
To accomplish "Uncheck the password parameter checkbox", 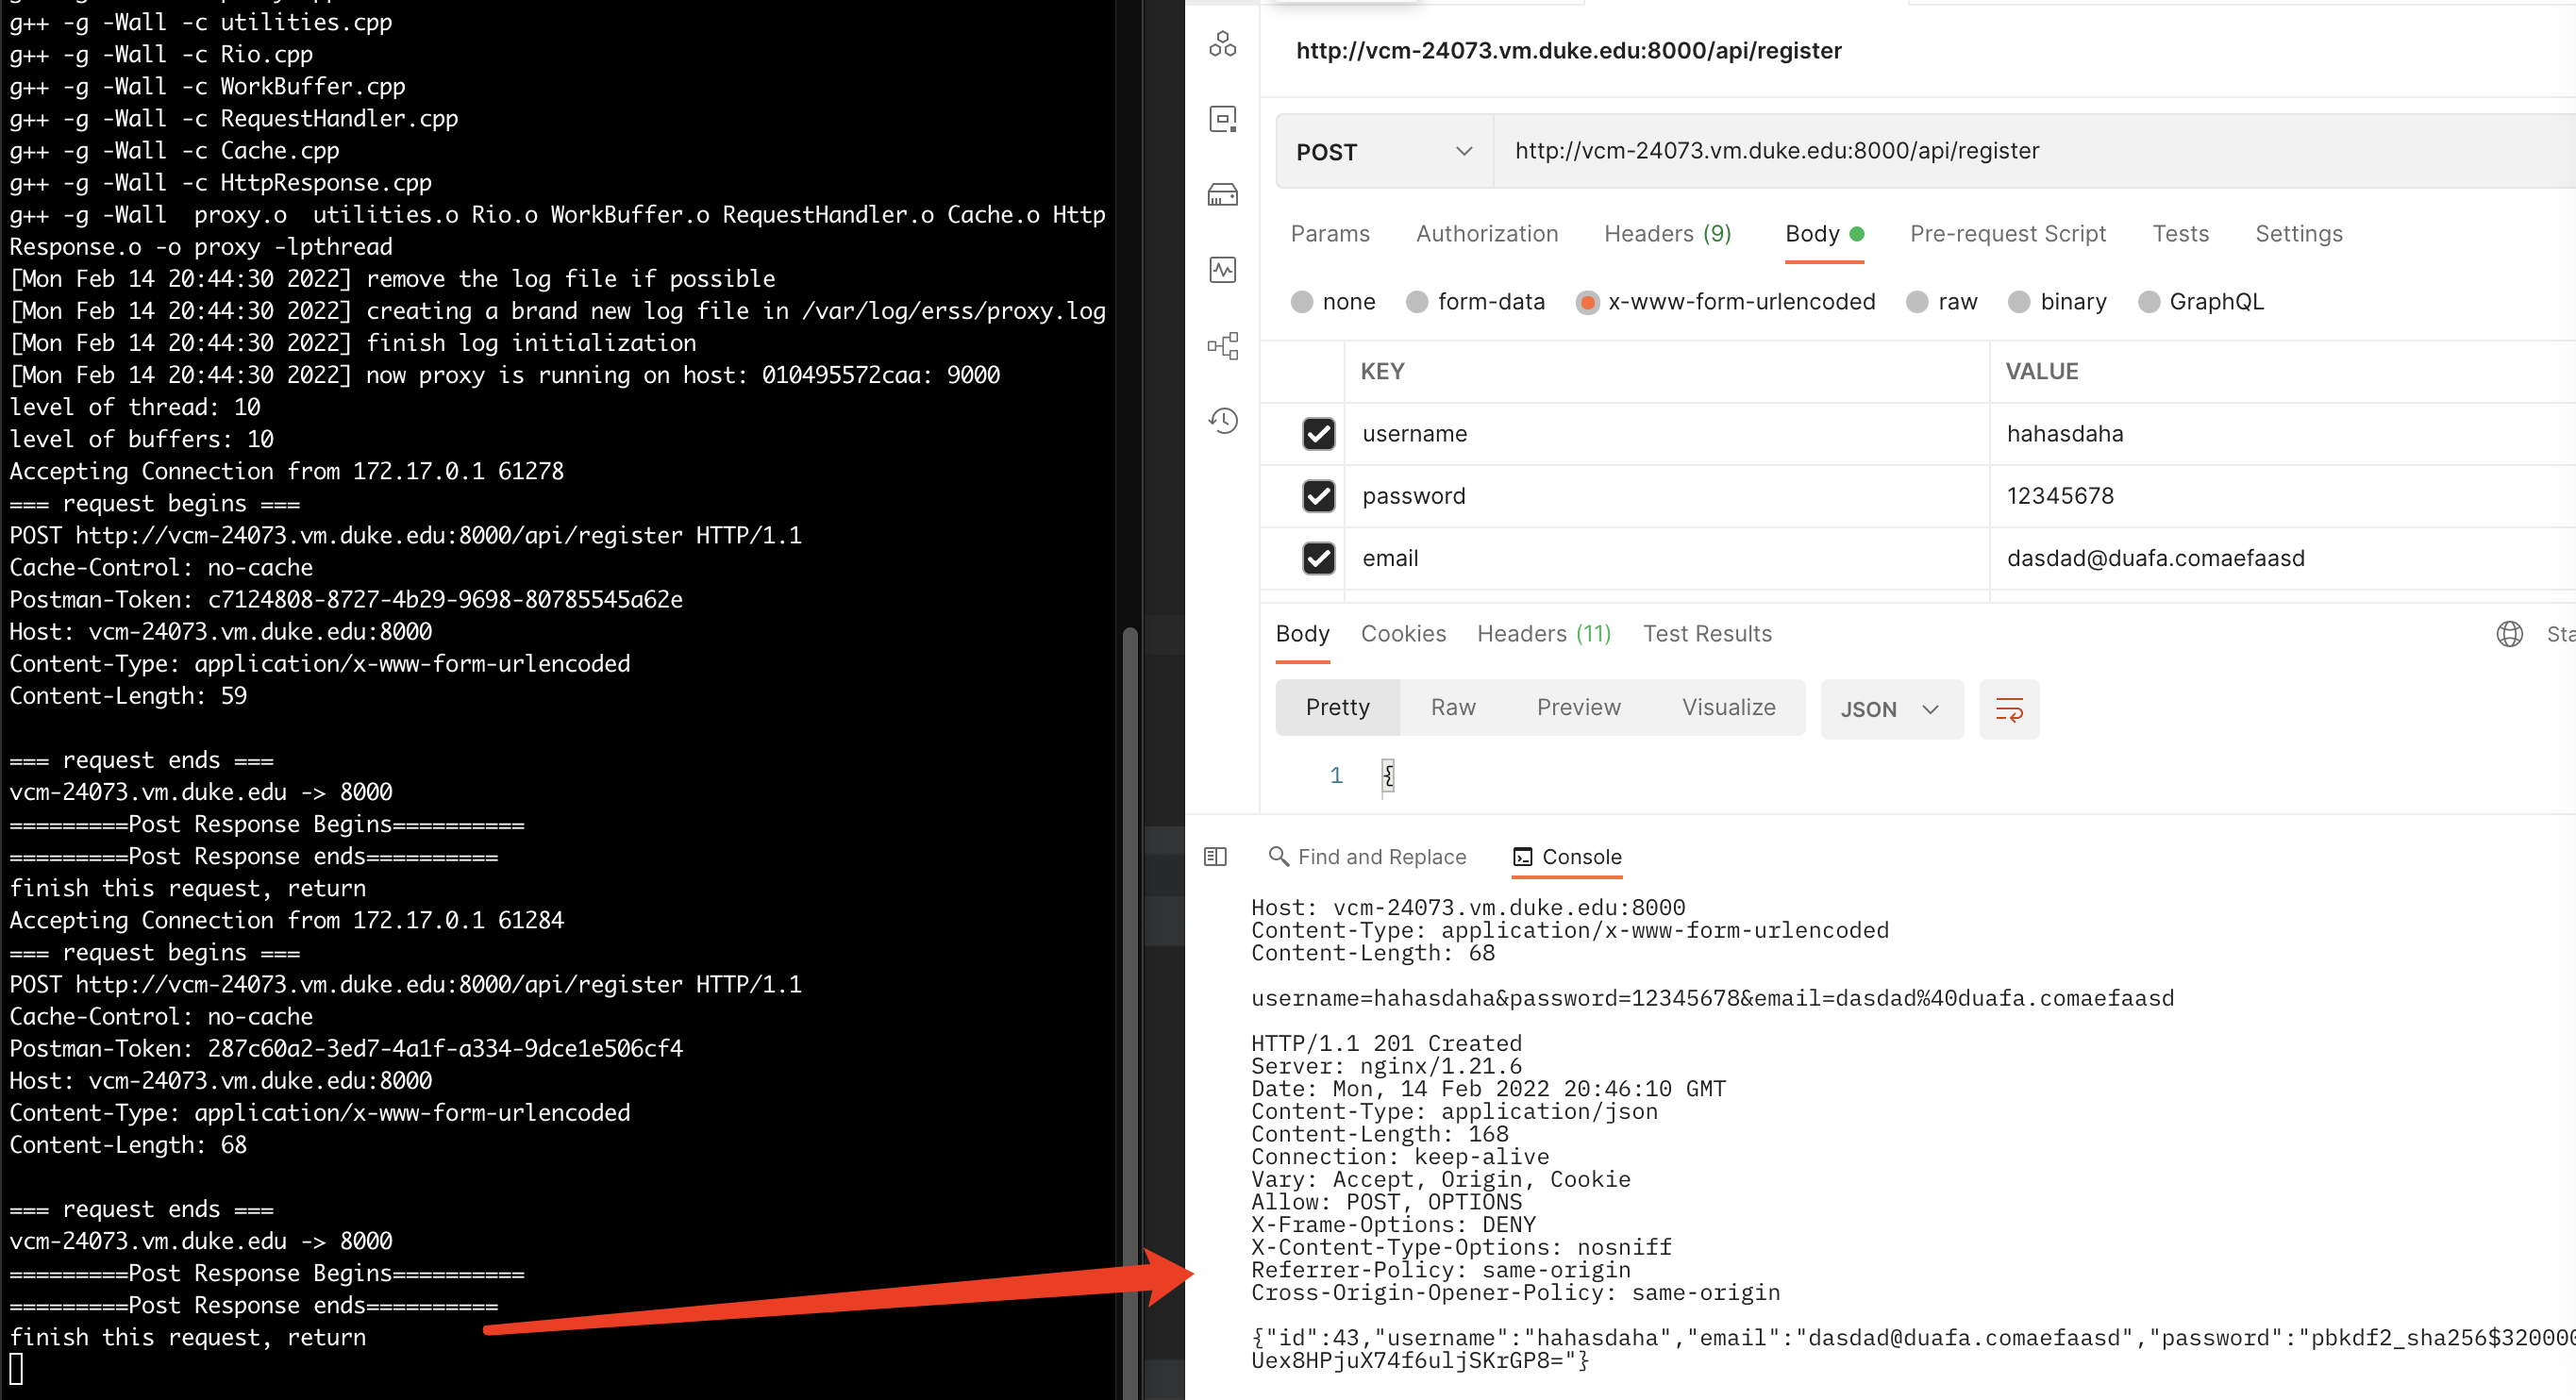I will pyautogui.click(x=1318, y=496).
